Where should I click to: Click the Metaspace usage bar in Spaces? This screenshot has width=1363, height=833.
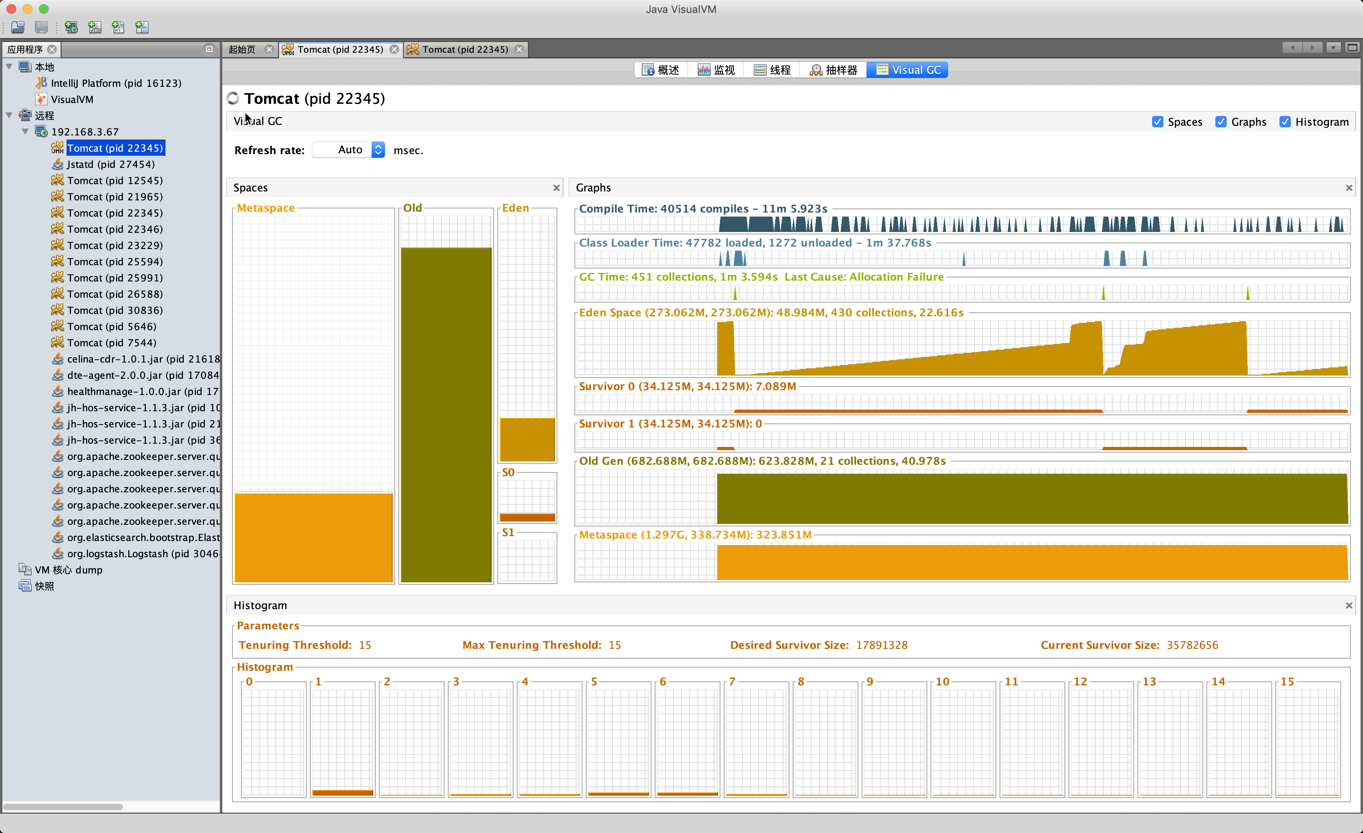(x=314, y=538)
